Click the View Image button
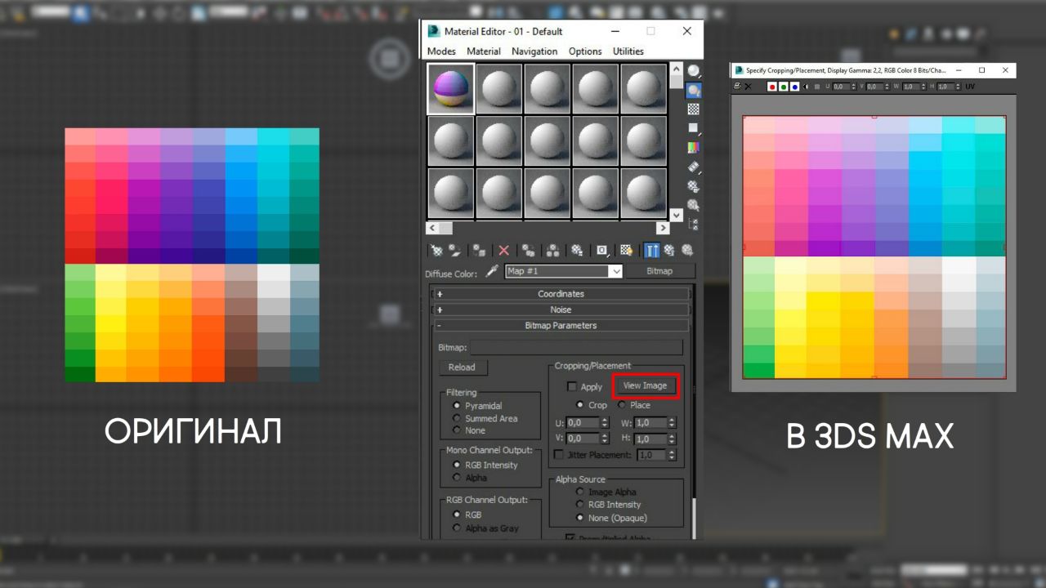1046x588 pixels. coord(645,385)
